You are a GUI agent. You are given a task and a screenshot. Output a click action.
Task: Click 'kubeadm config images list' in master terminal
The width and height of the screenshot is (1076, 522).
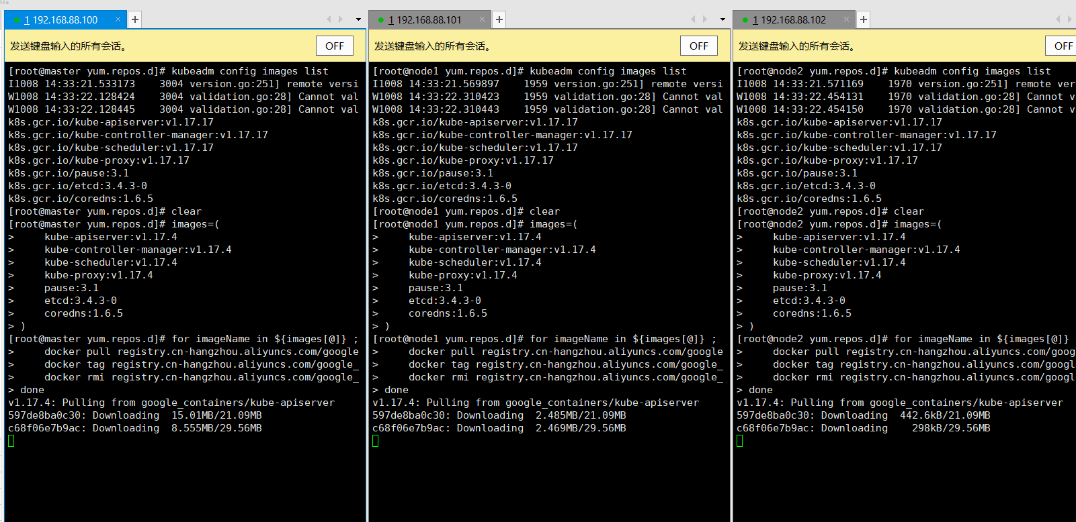250,71
